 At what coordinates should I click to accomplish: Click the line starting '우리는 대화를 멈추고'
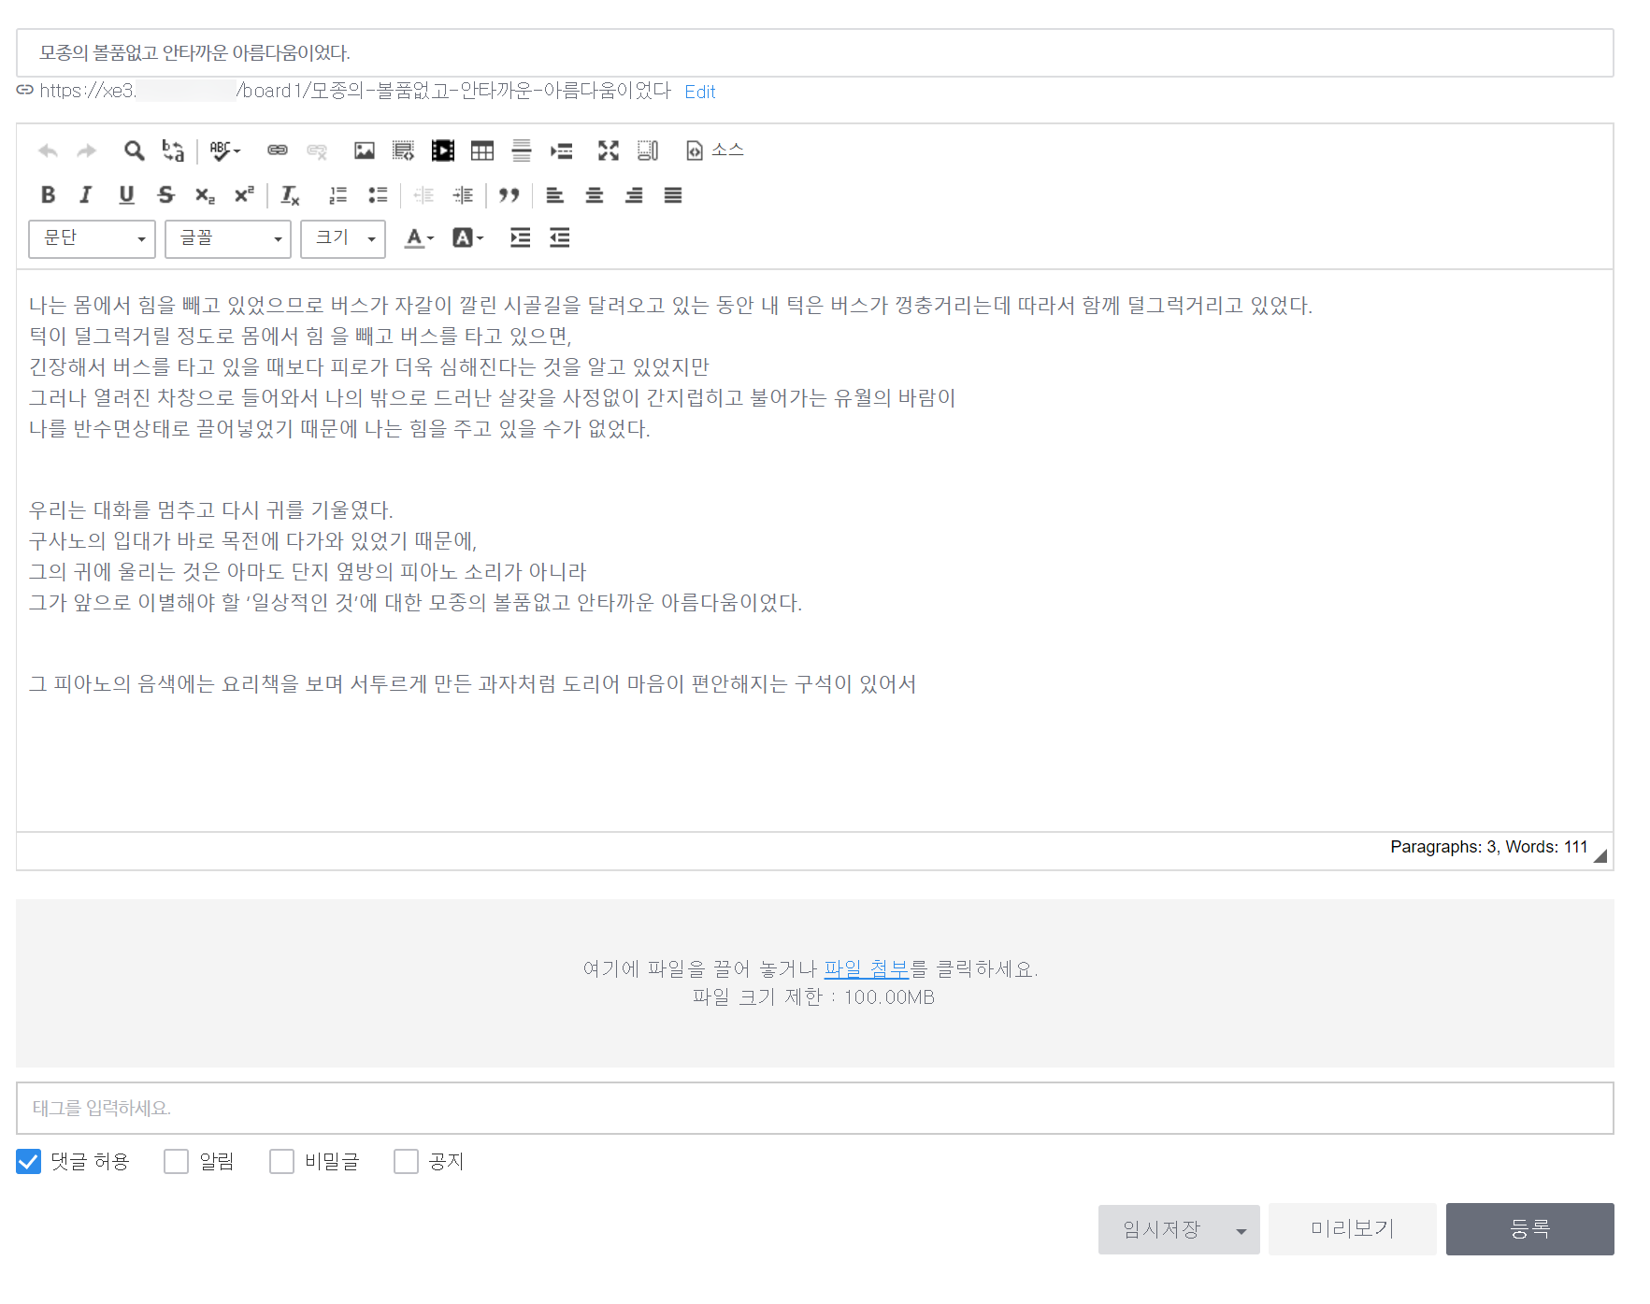[211, 509]
